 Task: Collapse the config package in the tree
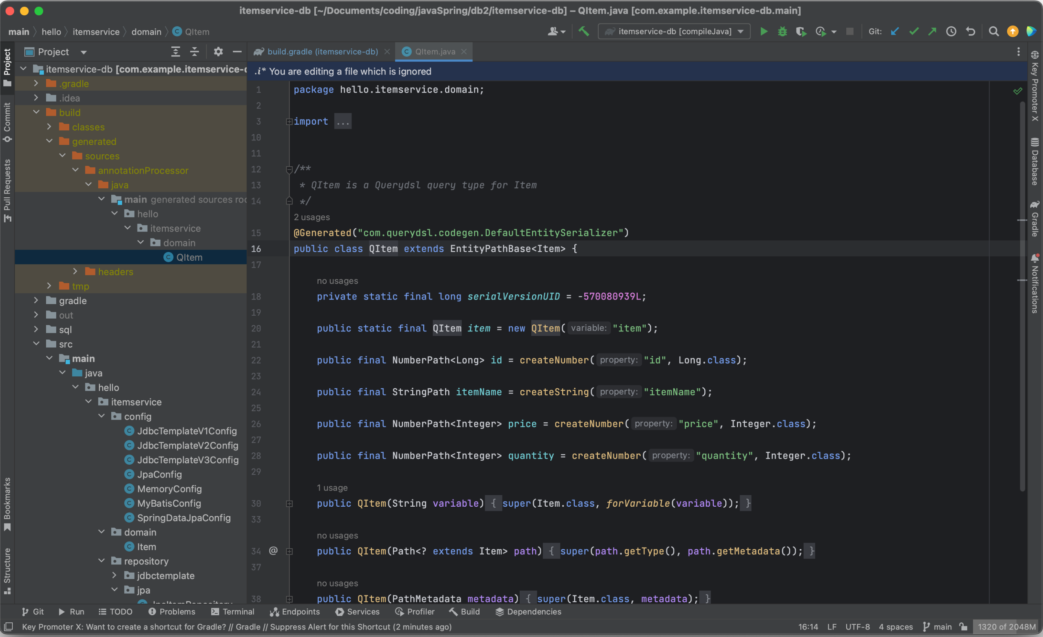(x=102, y=416)
